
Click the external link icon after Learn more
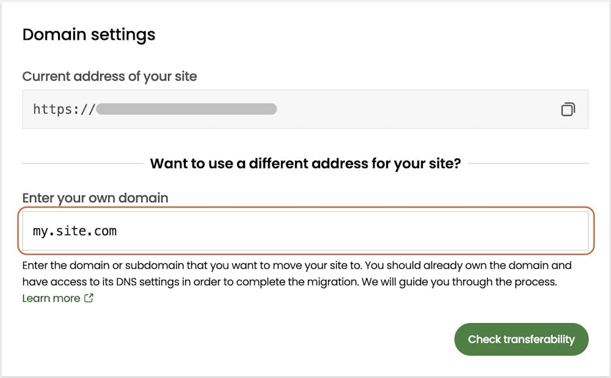coord(89,298)
